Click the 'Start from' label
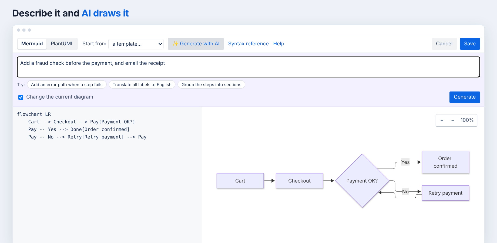 94,44
